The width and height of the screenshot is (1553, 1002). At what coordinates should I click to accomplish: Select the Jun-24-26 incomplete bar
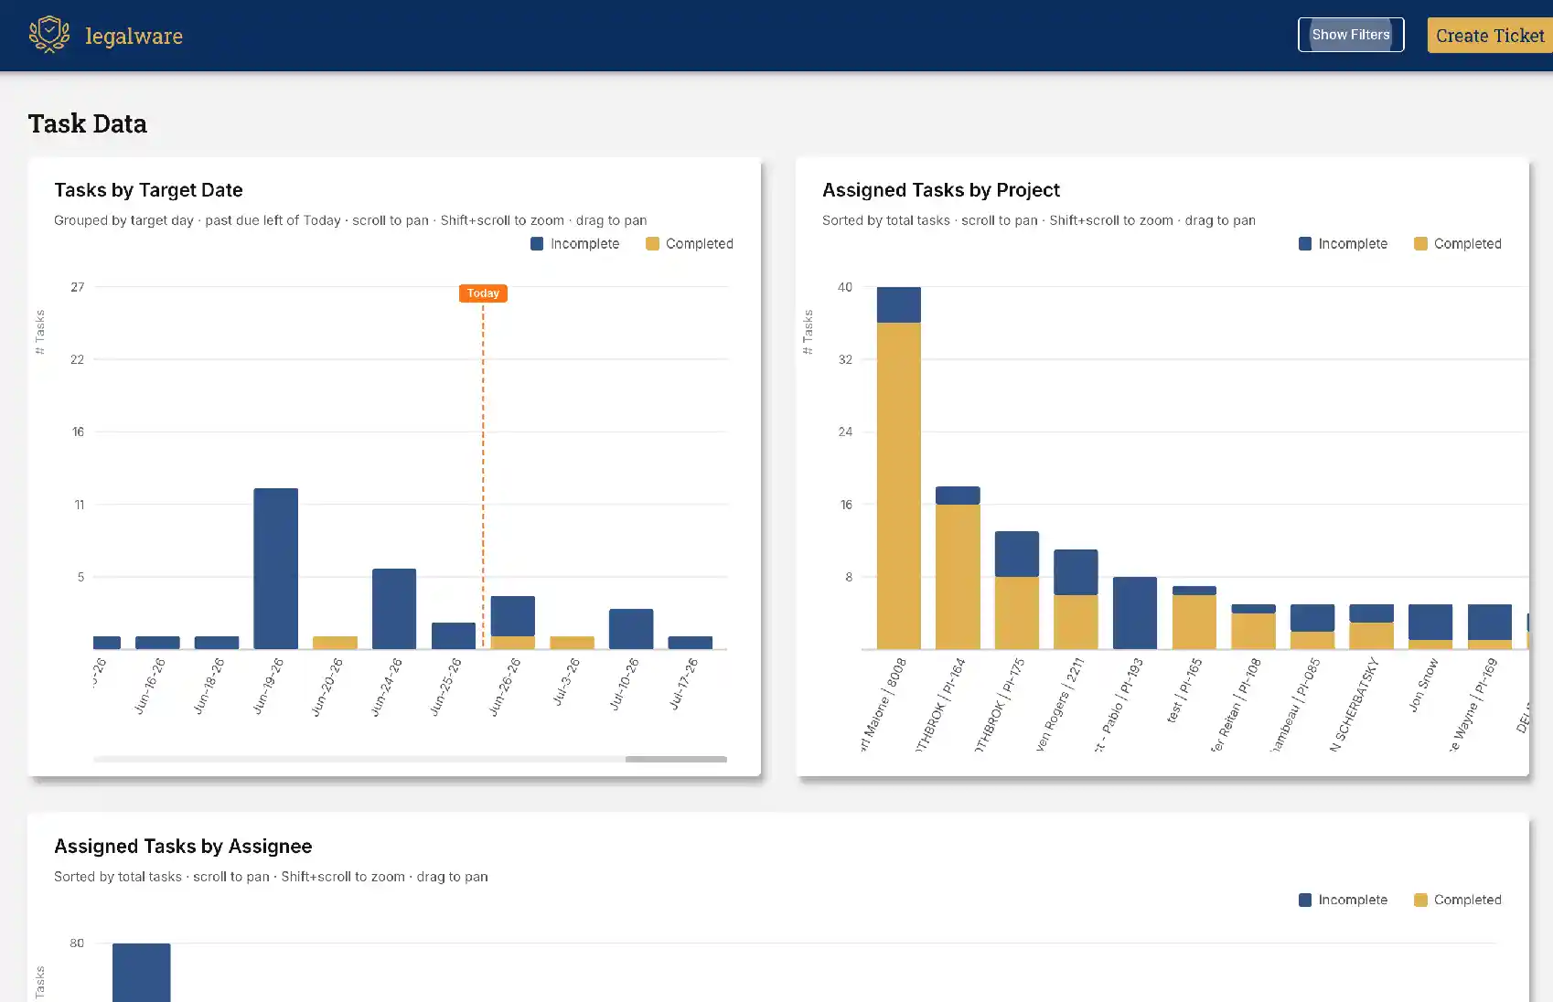pyautogui.click(x=394, y=609)
